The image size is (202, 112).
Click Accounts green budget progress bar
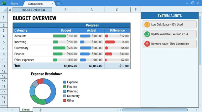tap(59, 36)
